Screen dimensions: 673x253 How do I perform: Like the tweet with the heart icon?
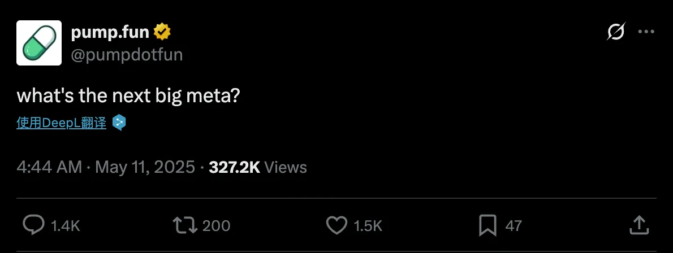point(337,225)
